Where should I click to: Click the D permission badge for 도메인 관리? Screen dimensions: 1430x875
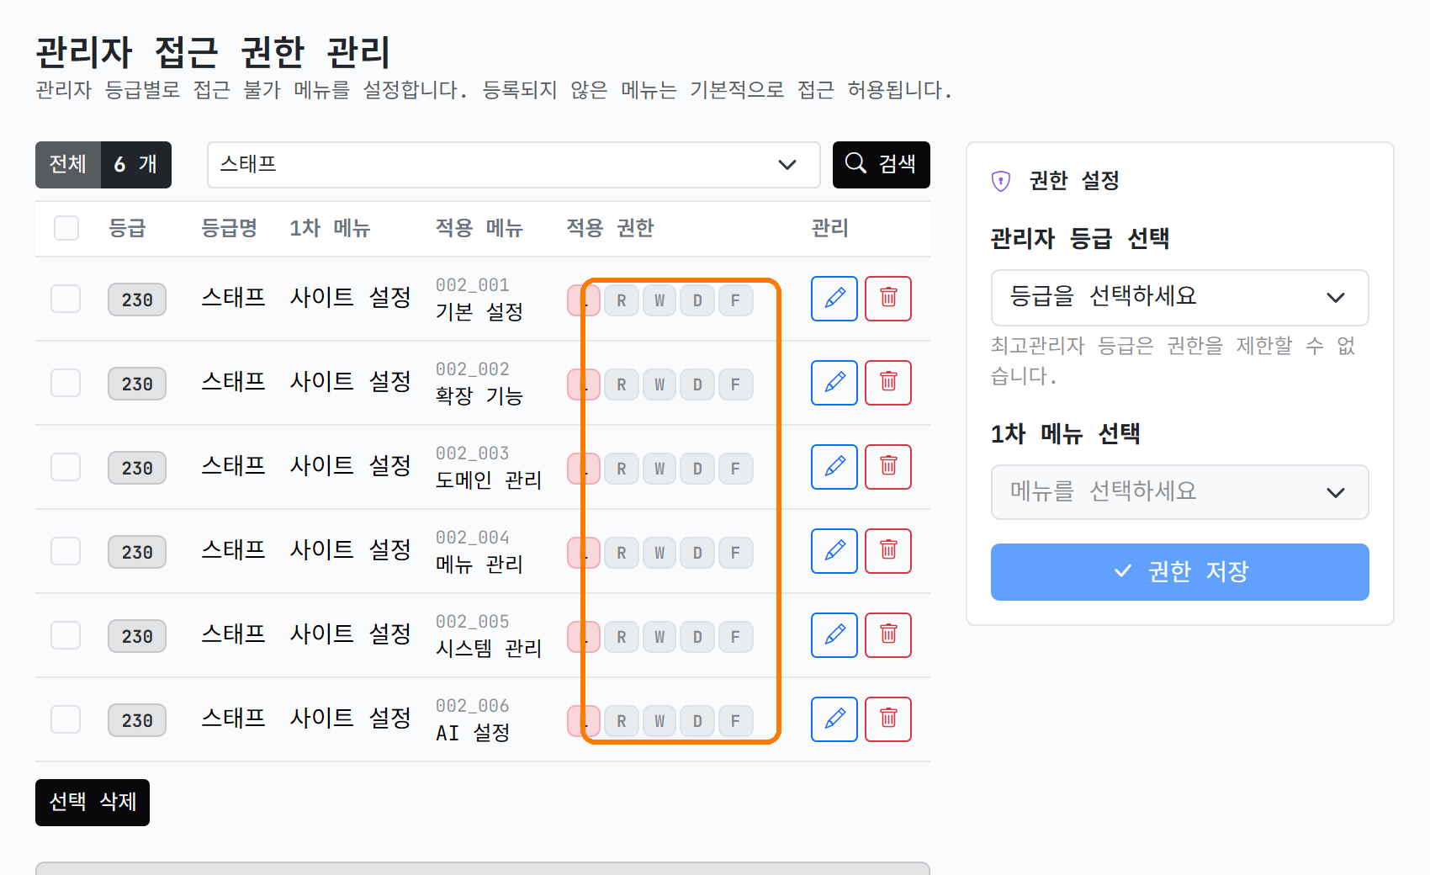pos(697,469)
